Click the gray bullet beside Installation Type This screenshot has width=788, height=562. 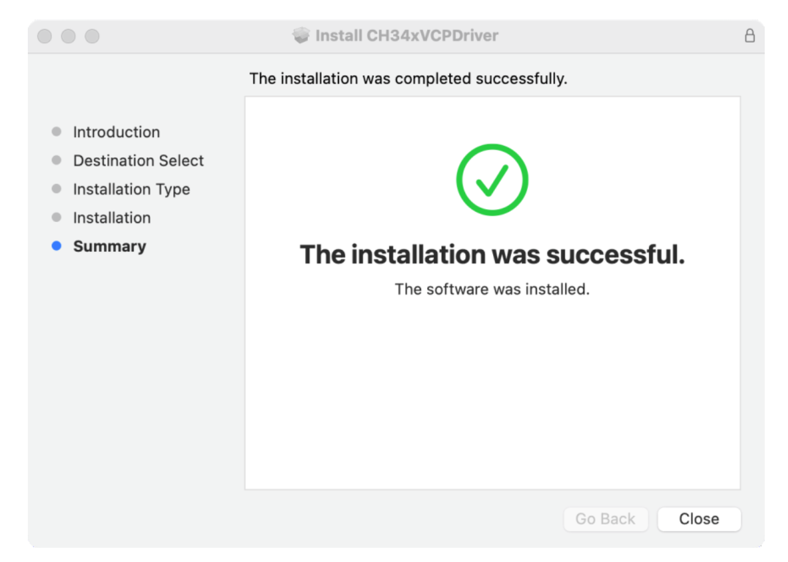[56, 189]
